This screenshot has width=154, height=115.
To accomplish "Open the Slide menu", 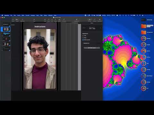I will point(23,15).
